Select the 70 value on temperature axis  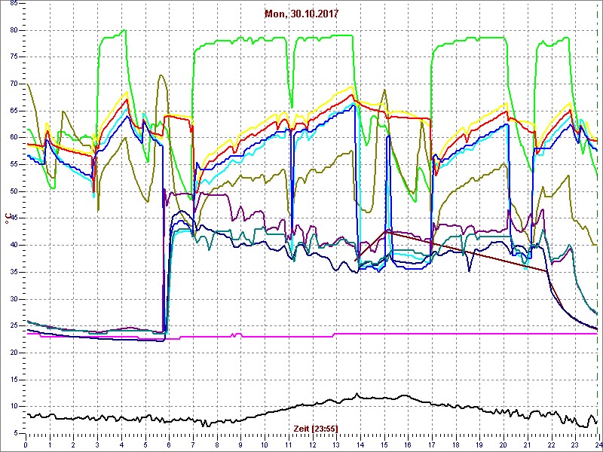pos(14,84)
